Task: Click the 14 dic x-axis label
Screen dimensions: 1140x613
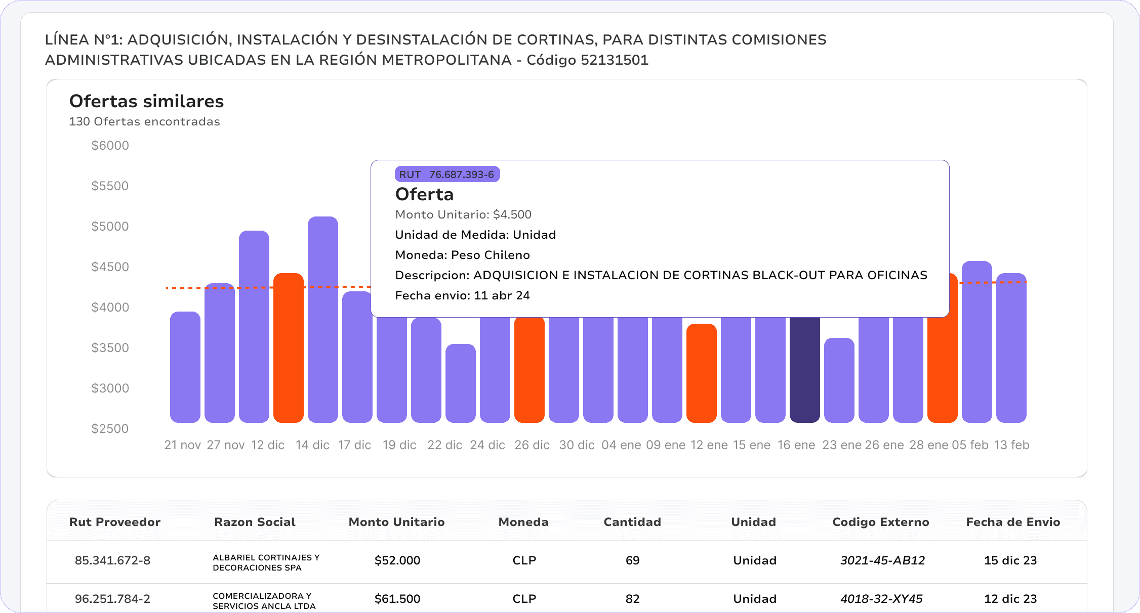Action: coord(312,445)
